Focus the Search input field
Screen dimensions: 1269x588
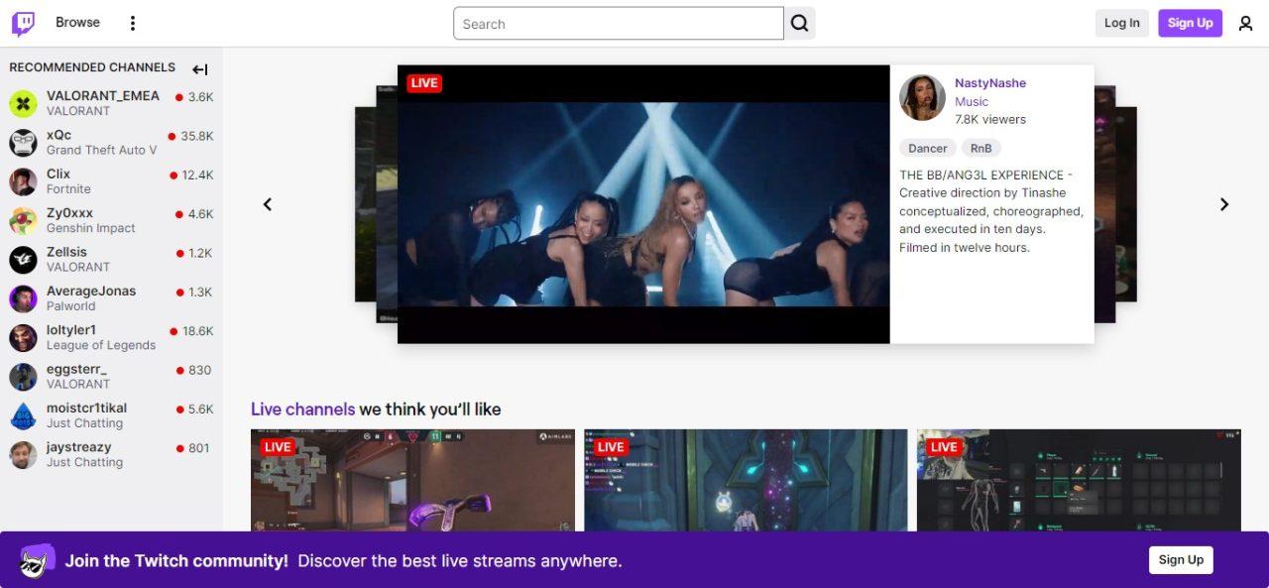tap(619, 24)
